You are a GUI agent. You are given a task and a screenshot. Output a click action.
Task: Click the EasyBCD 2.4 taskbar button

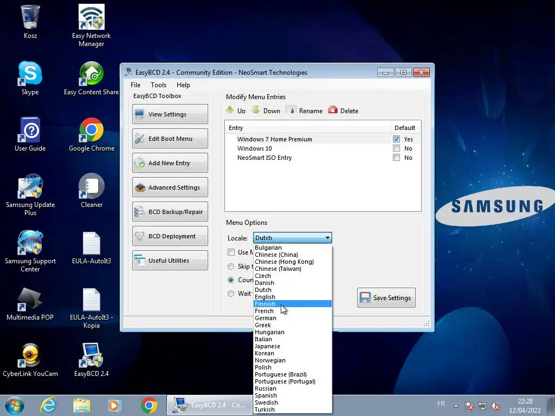pos(210,405)
